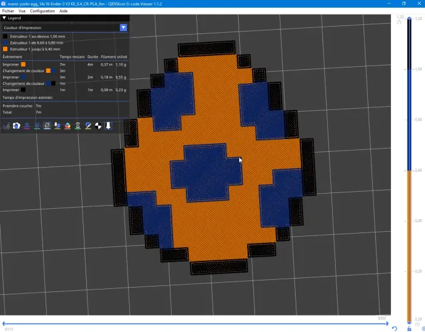Image resolution: width=425 pixels, height=332 pixels.
Task: Click the 0,37 m filament length
Action: pyautogui.click(x=106, y=64)
